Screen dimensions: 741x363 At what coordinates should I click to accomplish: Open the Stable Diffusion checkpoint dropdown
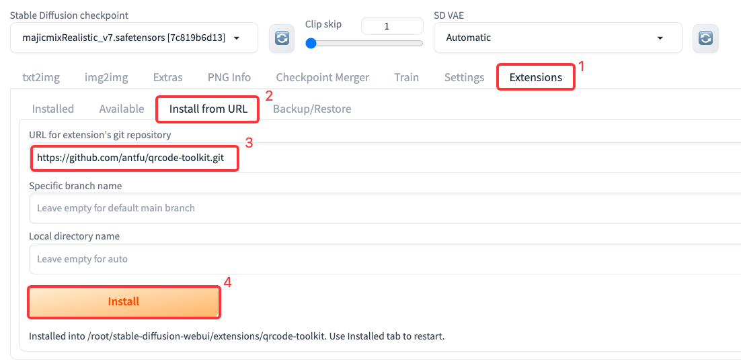[x=134, y=38]
